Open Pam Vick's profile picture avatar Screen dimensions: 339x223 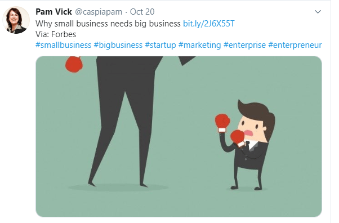(16, 20)
